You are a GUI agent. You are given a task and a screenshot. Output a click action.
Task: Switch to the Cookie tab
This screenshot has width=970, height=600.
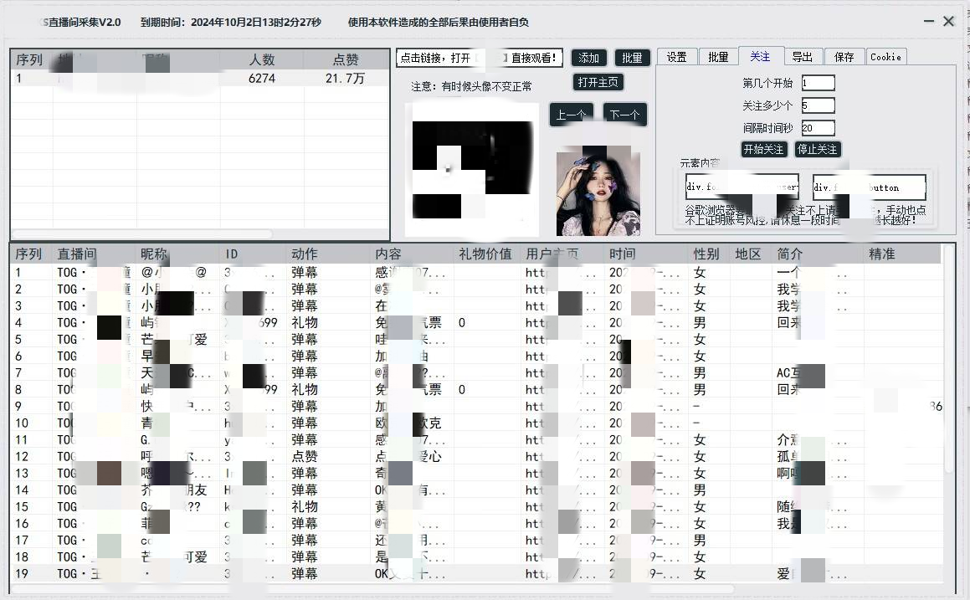tap(885, 57)
